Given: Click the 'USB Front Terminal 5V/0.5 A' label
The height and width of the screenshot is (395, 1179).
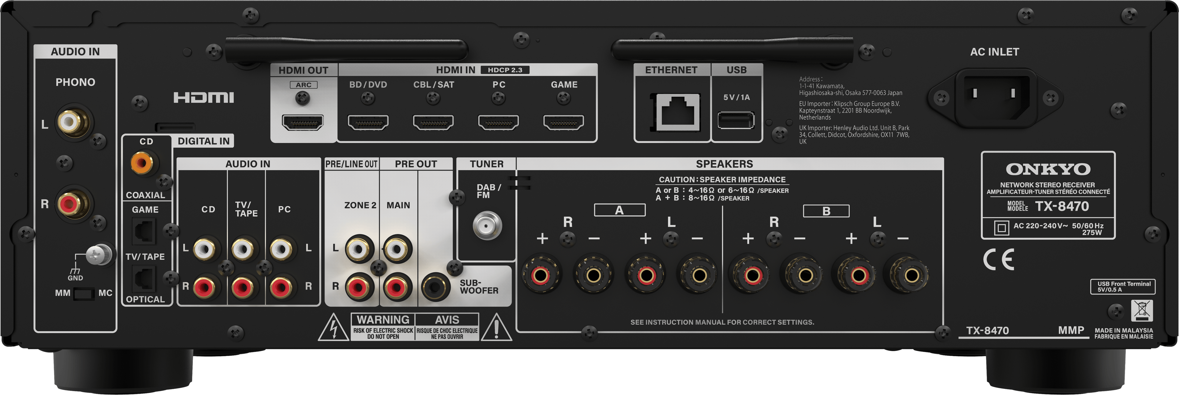Looking at the screenshot, I should 1123,287.
